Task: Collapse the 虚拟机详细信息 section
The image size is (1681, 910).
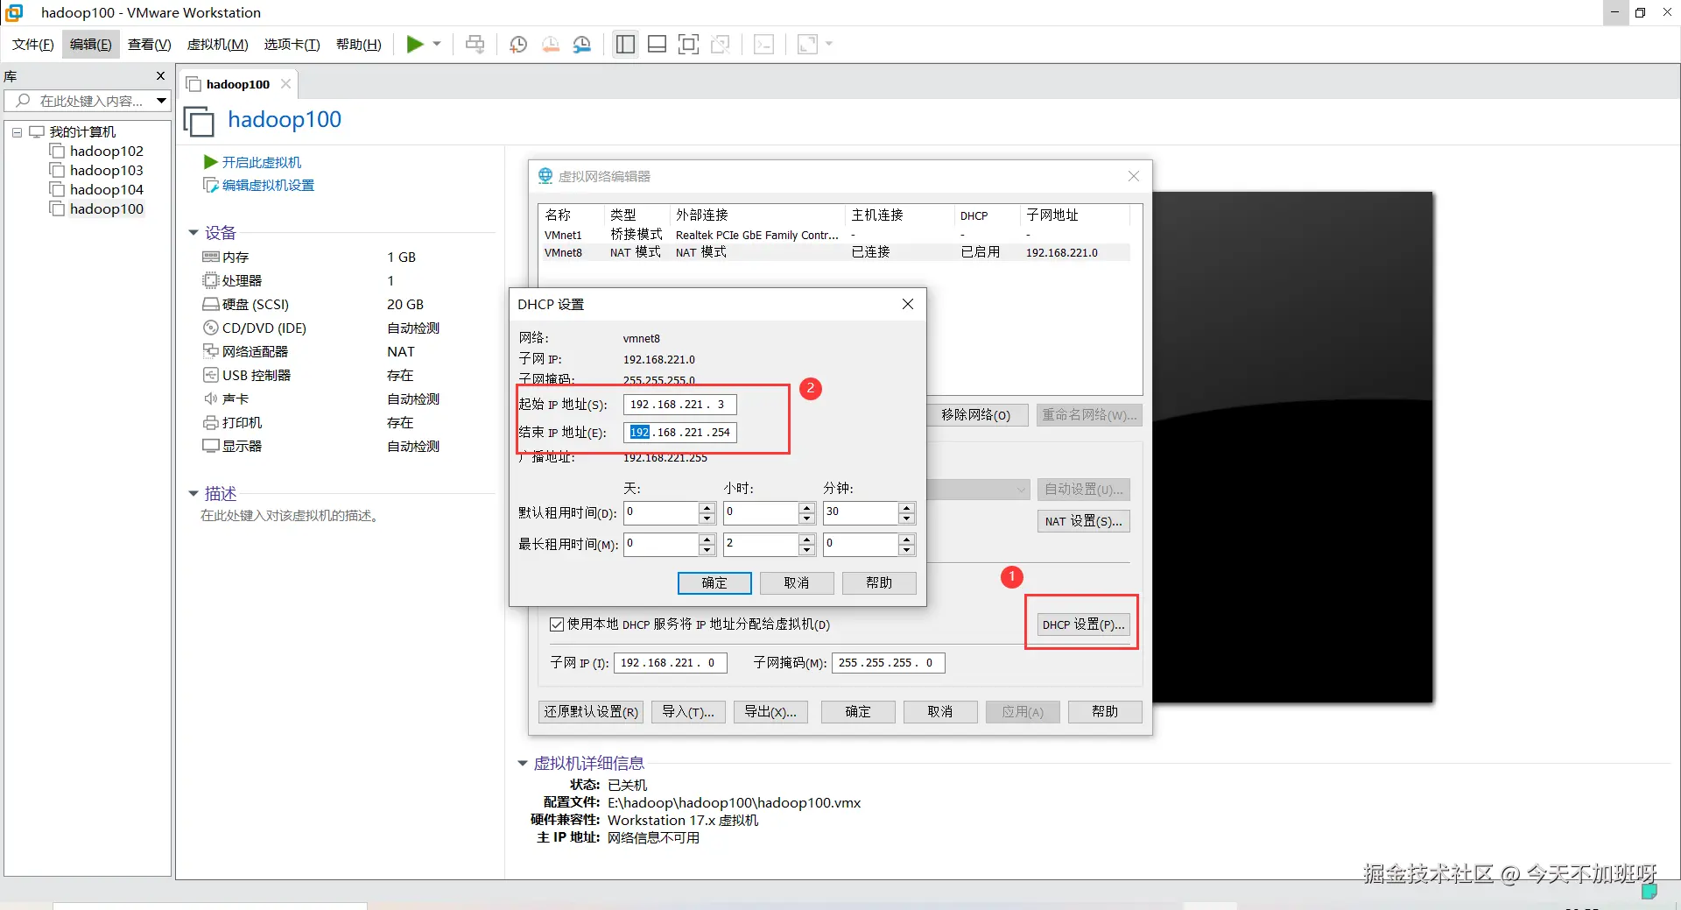Action: click(523, 764)
